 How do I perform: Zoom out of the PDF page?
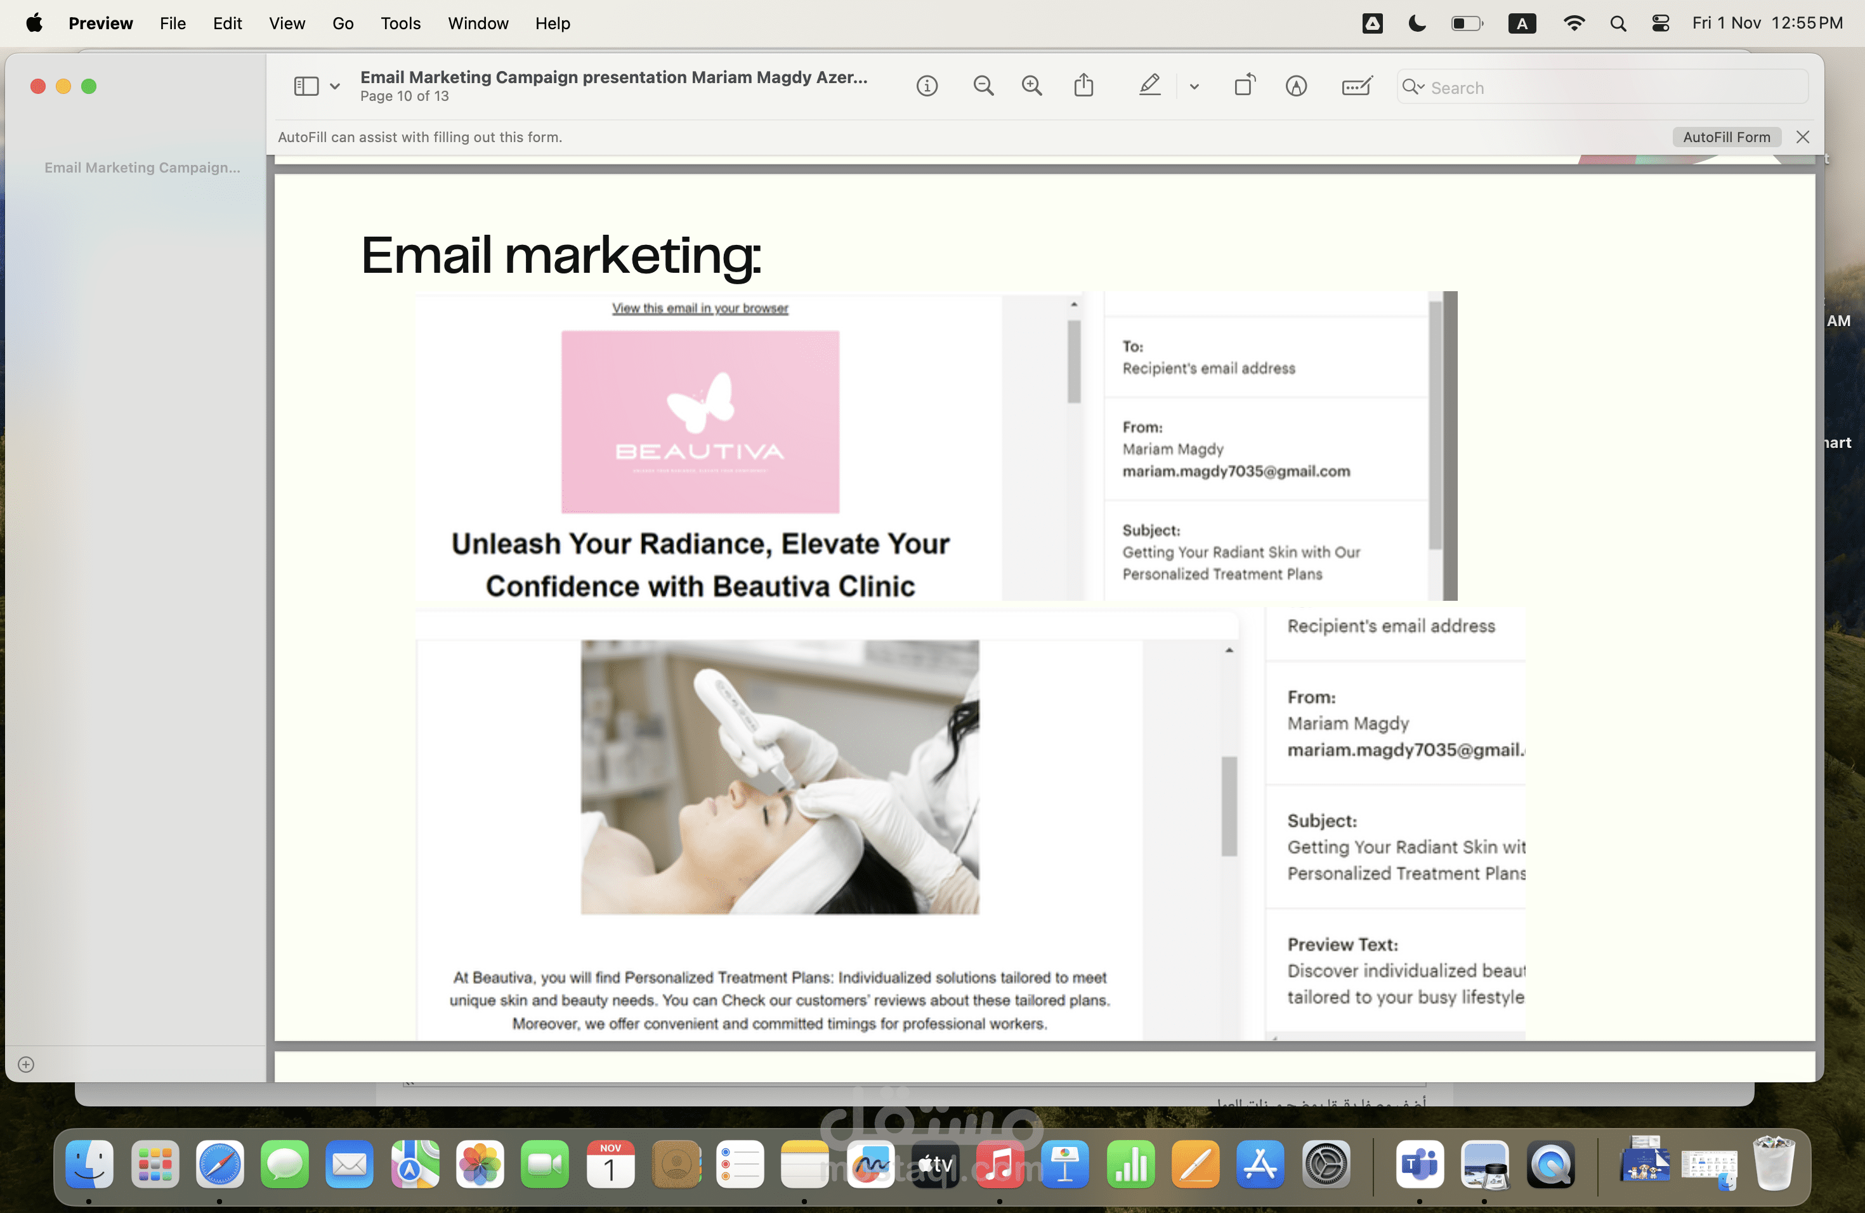tap(983, 86)
